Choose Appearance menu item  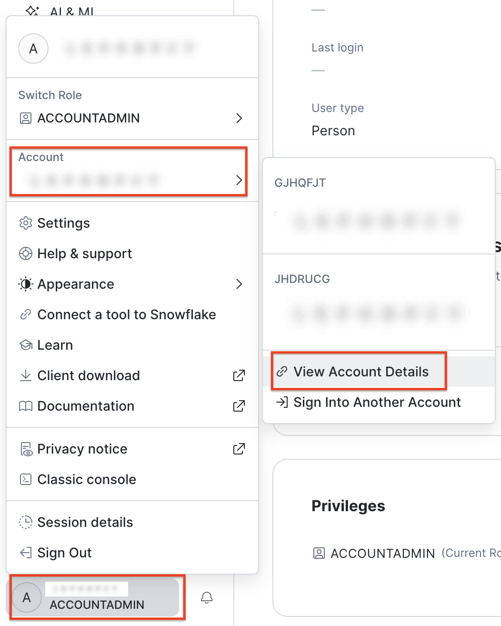tap(132, 284)
